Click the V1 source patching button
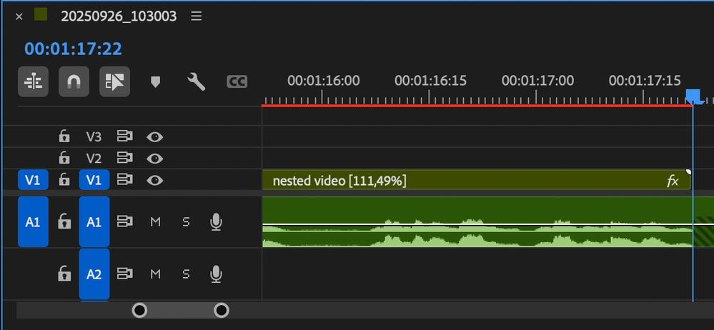 tap(33, 180)
